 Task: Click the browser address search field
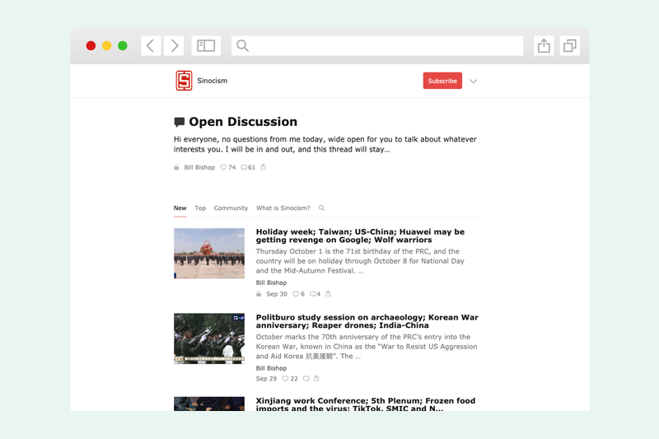379,46
